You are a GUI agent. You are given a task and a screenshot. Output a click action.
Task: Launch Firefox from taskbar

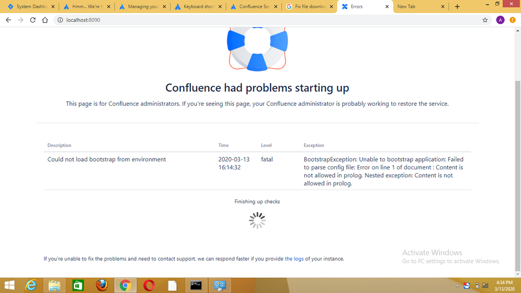pos(102,285)
